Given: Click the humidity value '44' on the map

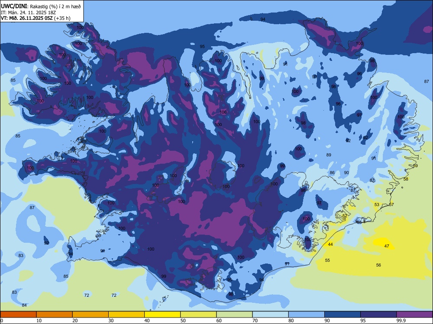Looking at the screenshot, I should 330,245.
